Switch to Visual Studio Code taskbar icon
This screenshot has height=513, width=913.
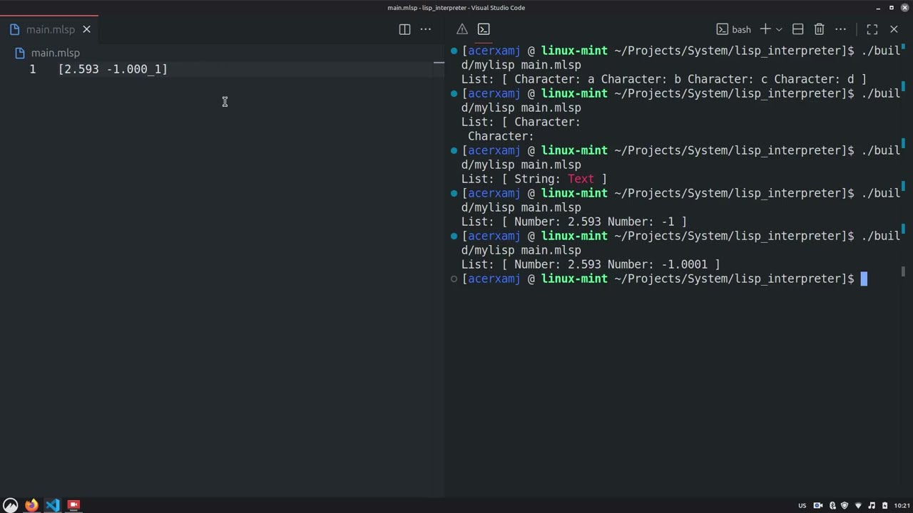click(x=52, y=505)
